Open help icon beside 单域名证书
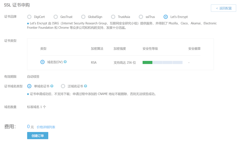 click(x=52, y=86)
